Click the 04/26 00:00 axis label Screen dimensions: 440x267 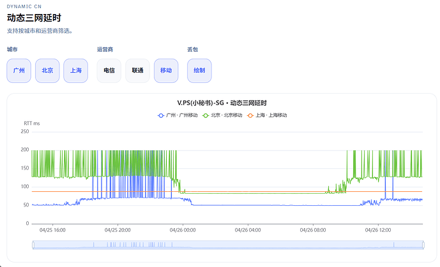pyautogui.click(x=183, y=230)
